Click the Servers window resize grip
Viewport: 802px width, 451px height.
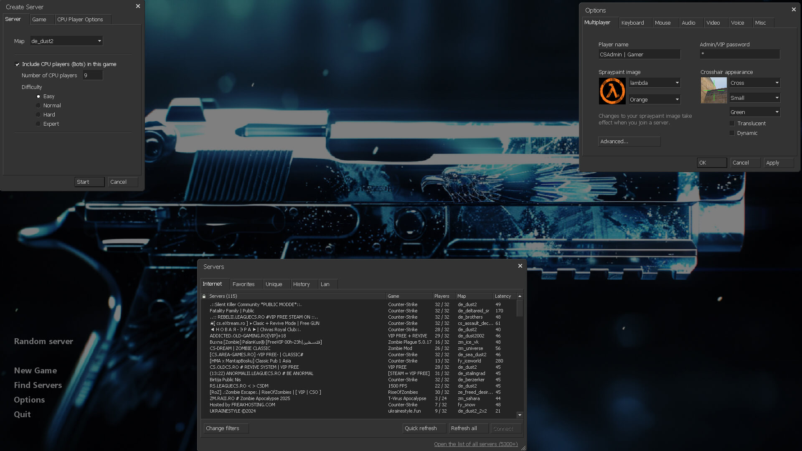523,448
